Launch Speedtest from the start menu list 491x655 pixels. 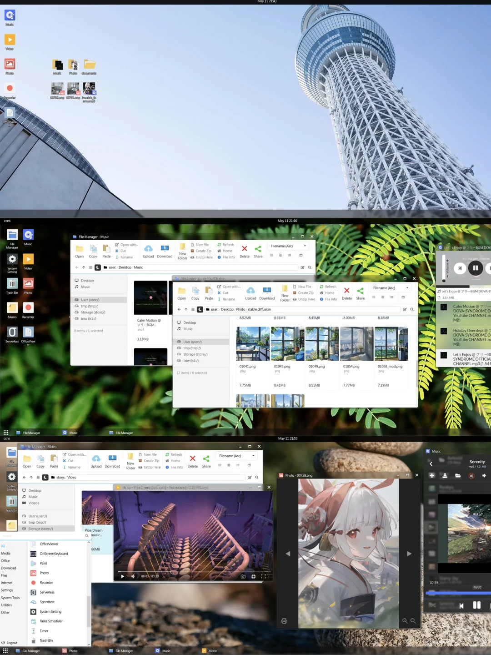(x=47, y=602)
